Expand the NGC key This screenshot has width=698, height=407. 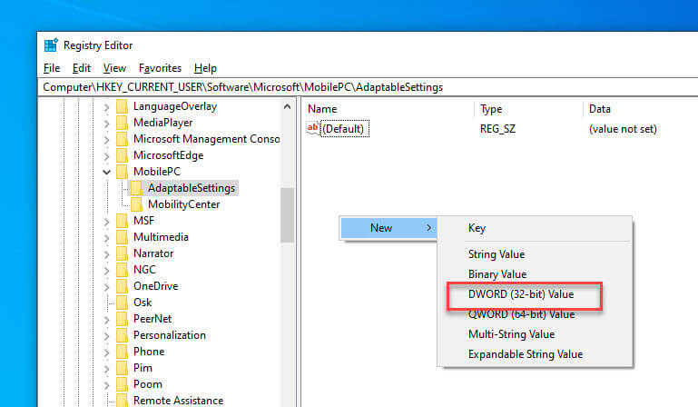(106, 271)
